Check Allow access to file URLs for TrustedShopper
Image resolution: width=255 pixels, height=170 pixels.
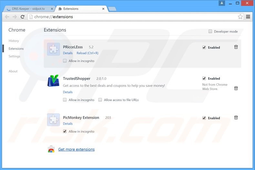100,100
